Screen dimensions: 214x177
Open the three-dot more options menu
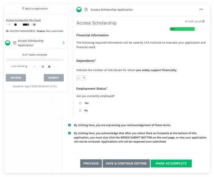click(201, 9)
